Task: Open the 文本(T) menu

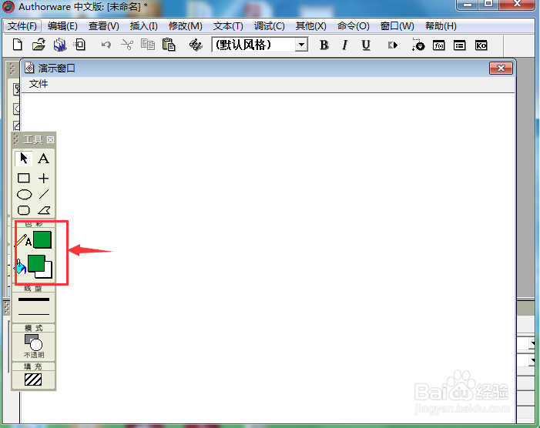Action: [x=228, y=26]
